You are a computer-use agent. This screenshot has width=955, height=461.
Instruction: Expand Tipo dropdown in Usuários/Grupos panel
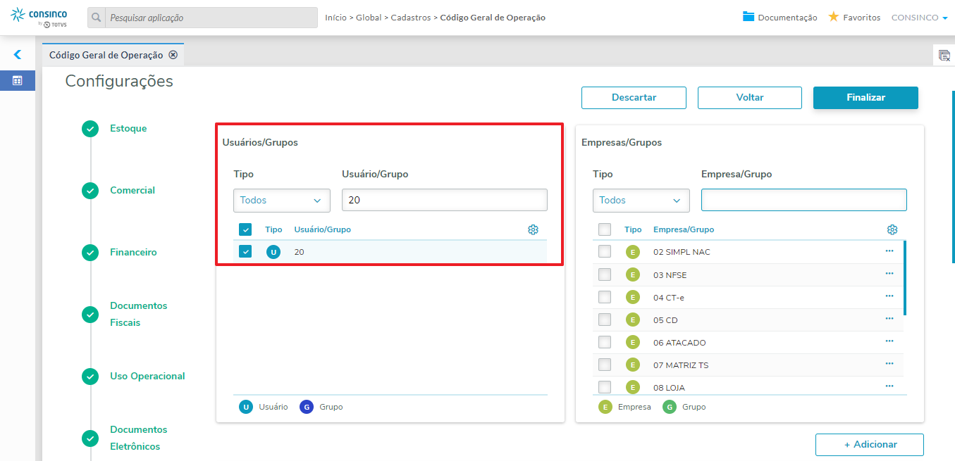[x=282, y=201]
